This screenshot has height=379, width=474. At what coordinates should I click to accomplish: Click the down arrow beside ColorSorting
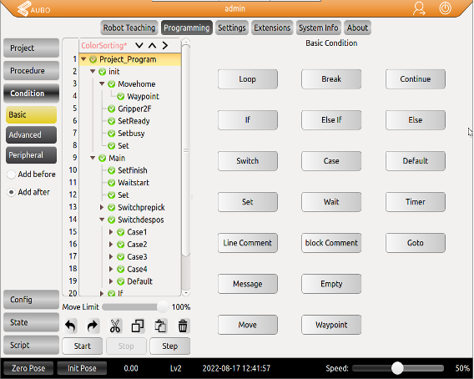pyautogui.click(x=139, y=45)
